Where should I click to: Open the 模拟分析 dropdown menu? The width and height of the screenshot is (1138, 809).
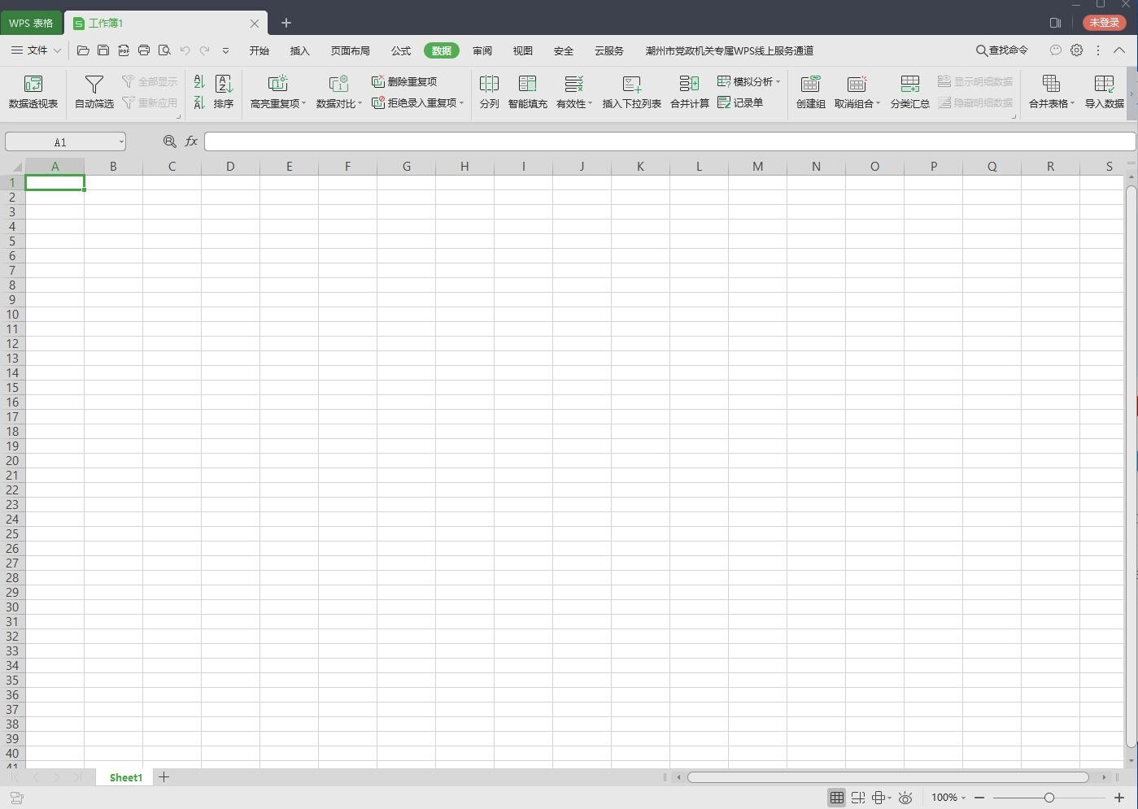point(748,81)
